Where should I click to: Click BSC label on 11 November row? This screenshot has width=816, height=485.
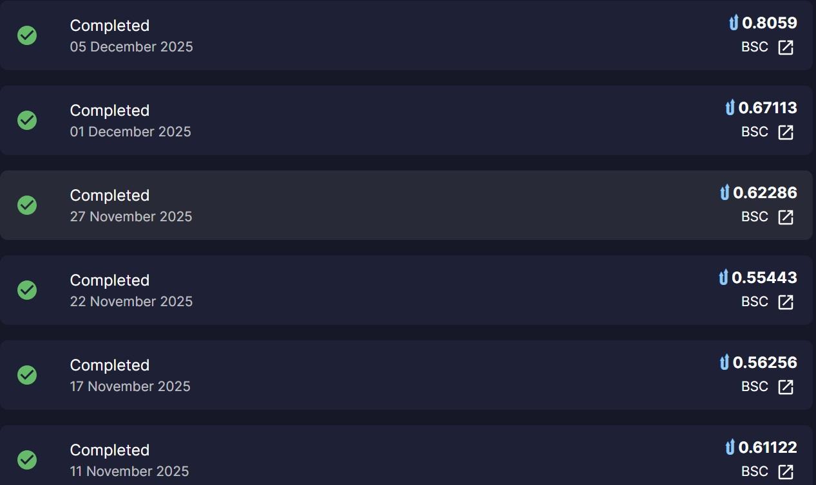(755, 471)
